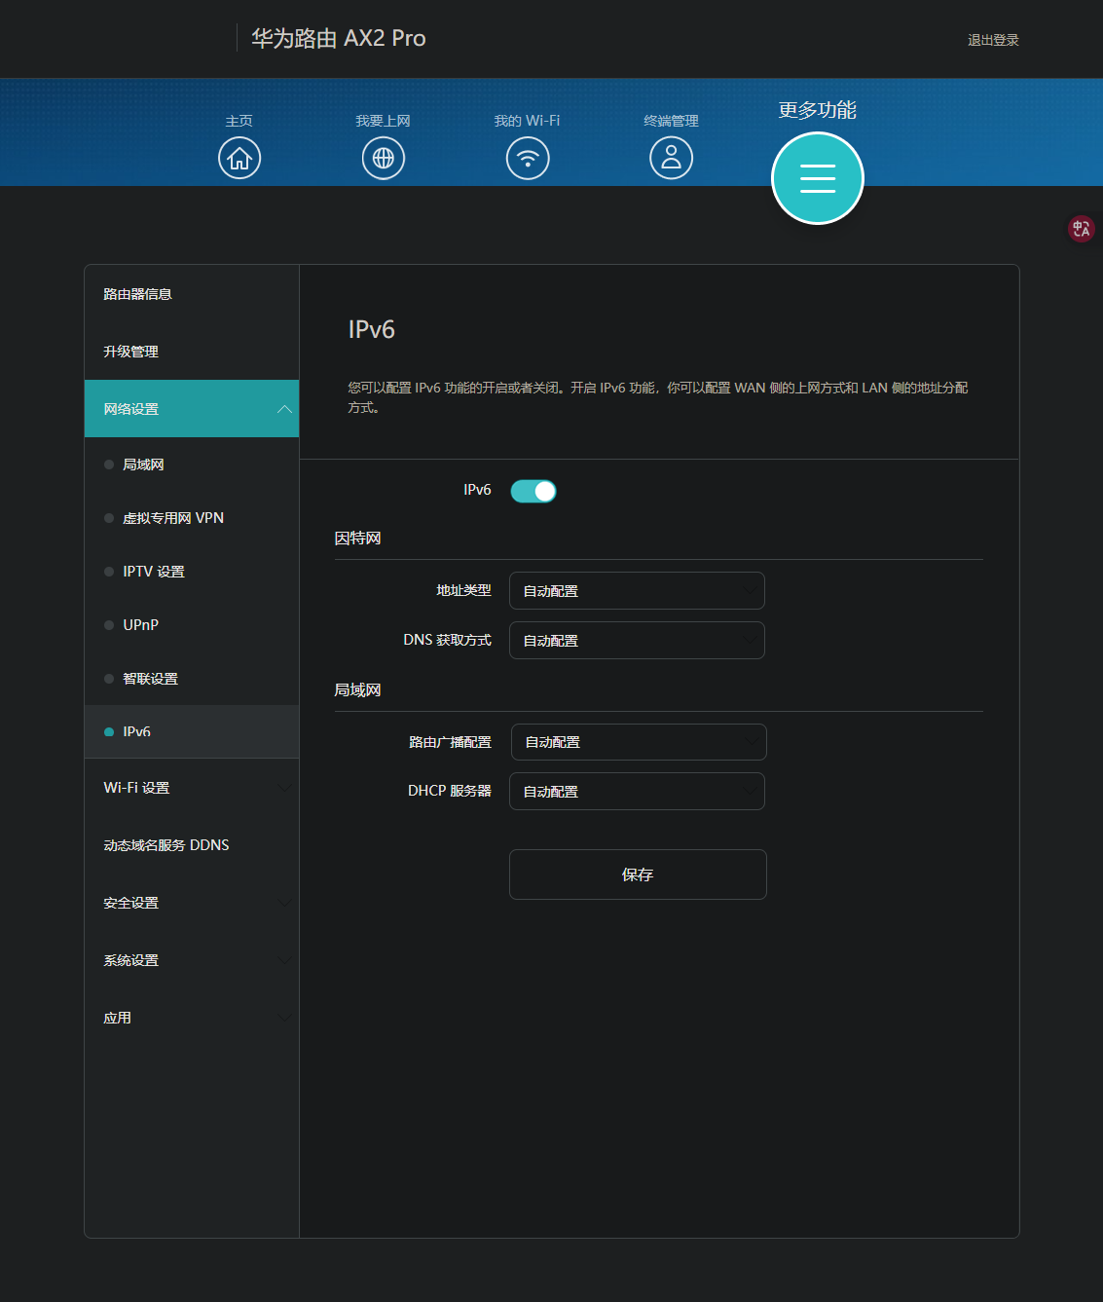
Task: Open 虚拟专用网 VPN in the sidebar
Action: click(x=192, y=518)
